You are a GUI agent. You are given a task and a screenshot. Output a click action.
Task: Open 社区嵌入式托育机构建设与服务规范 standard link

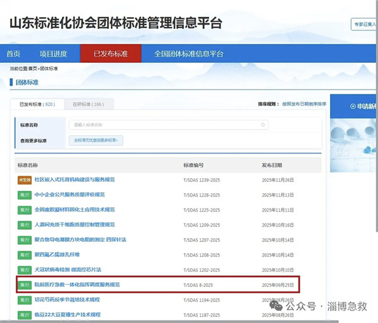[74, 179]
